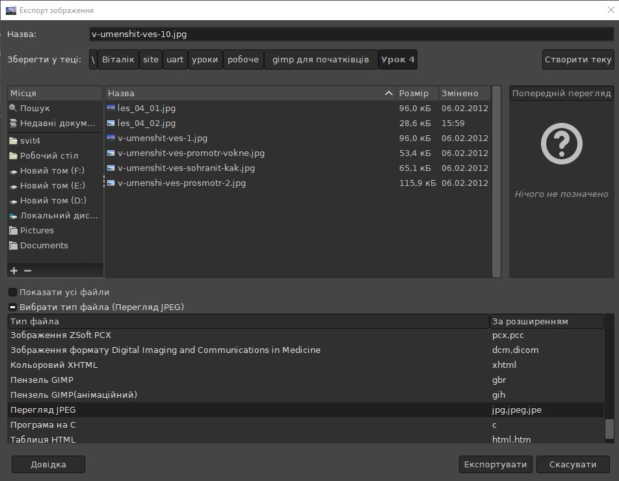This screenshot has width=619, height=481.
Task: Select the Кольоровий XHTML file type
Action: tap(306, 365)
